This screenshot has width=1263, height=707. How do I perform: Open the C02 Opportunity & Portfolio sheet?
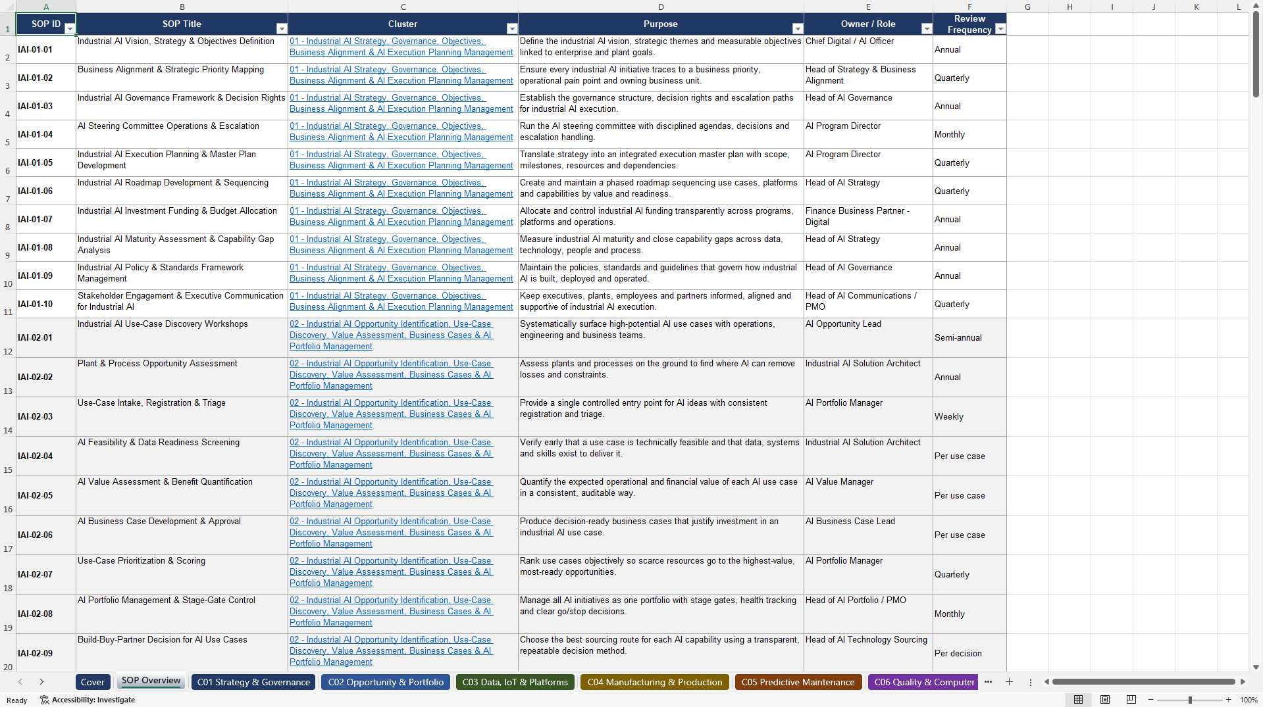tap(386, 682)
